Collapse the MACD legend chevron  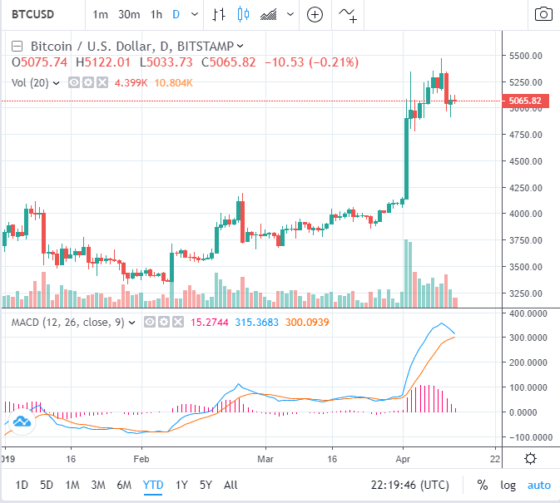pos(131,322)
